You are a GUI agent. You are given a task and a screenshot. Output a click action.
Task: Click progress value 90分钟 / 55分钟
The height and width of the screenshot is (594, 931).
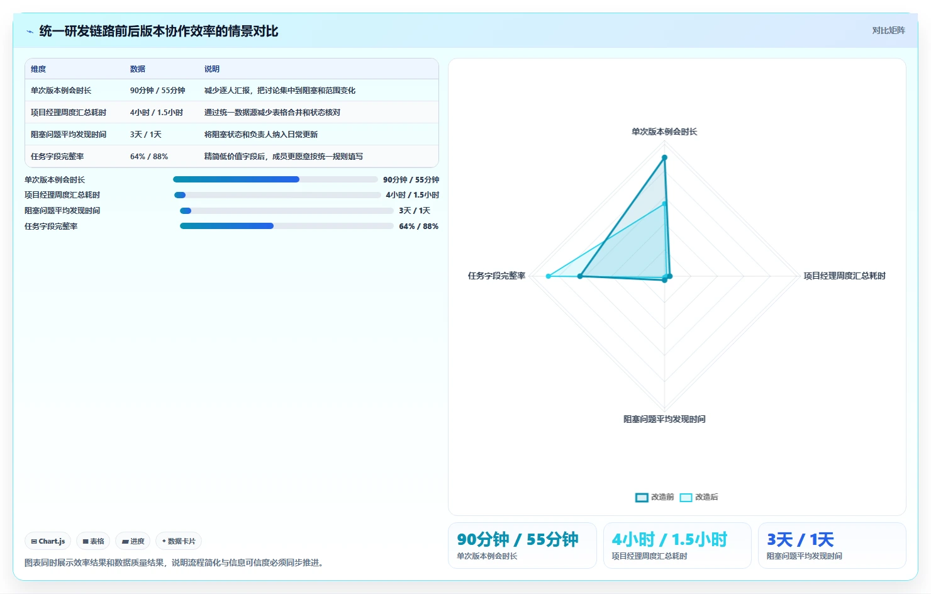click(411, 180)
